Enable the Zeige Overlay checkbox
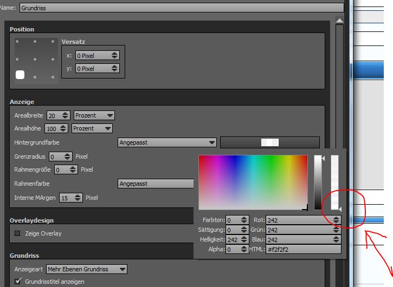 [x=17, y=233]
